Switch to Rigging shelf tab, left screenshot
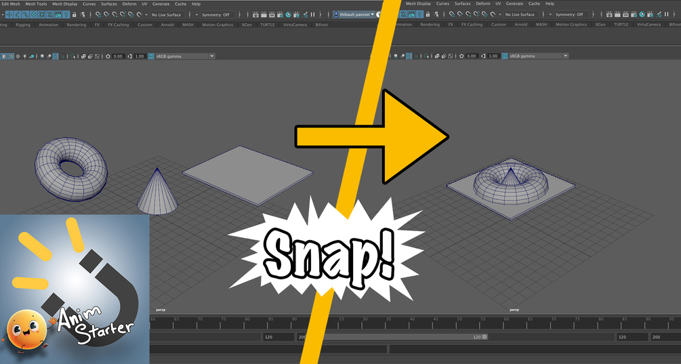Image resolution: width=681 pixels, height=364 pixels. (23, 25)
